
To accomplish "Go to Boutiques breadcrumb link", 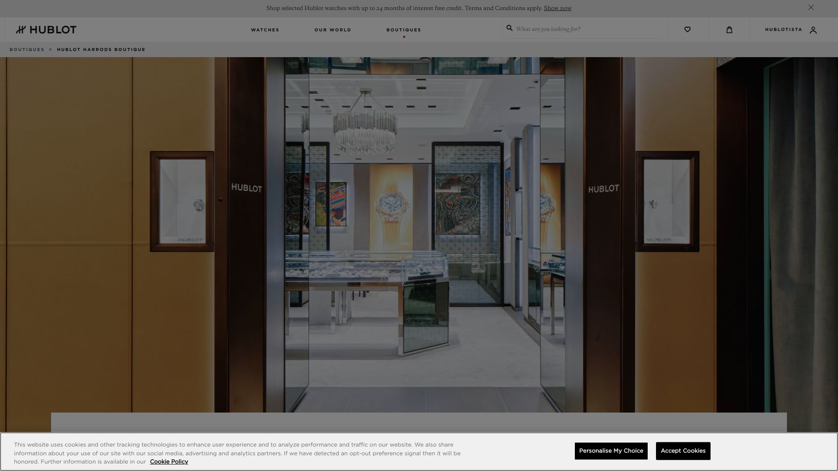I will pyautogui.click(x=27, y=50).
